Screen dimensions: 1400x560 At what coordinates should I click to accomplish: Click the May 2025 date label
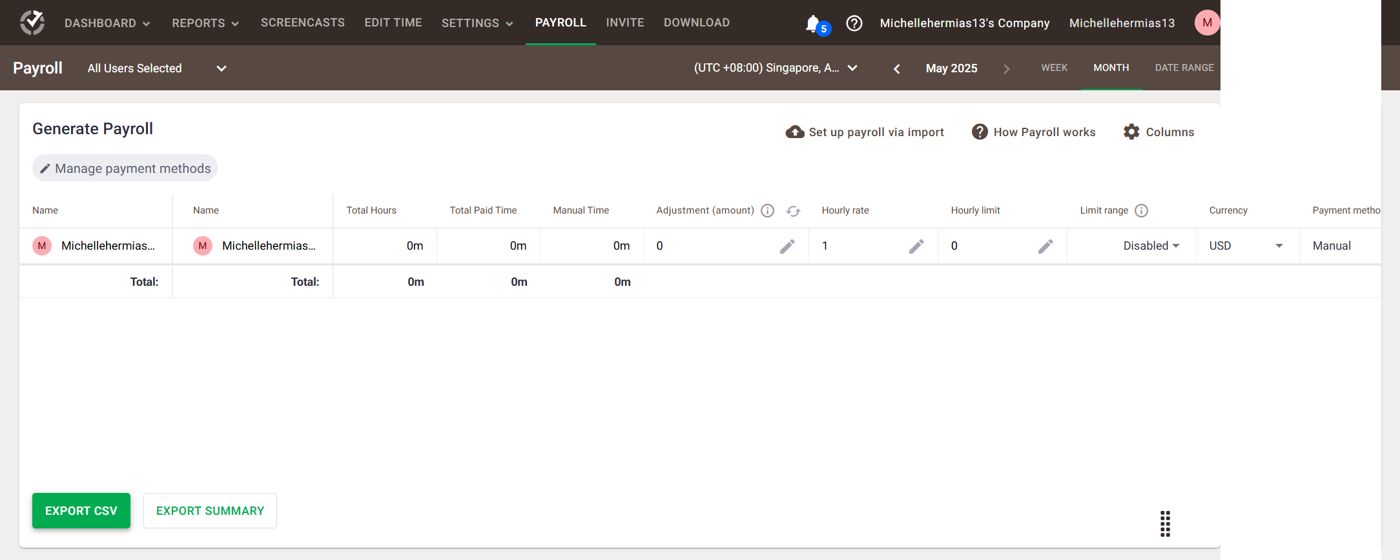click(x=951, y=68)
